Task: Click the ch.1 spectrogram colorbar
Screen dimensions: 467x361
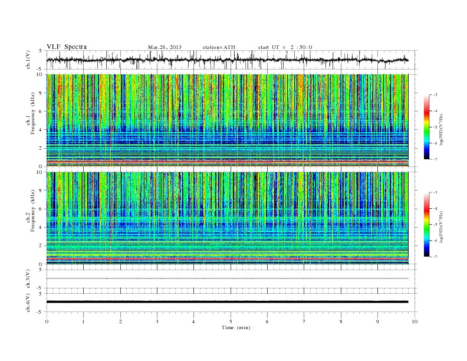Action: click(426, 127)
